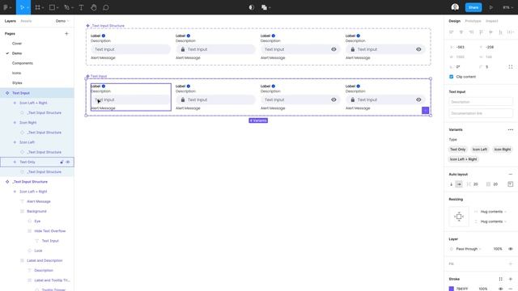The image size is (518, 291).
Task: Select the Hand tool
Action: click(x=94, y=7)
